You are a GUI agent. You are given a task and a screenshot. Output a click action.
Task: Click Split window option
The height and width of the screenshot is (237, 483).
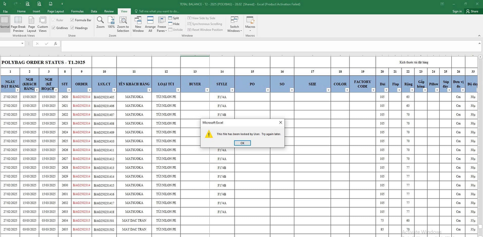174,18
